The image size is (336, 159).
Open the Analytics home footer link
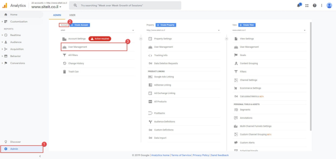pos(160,155)
